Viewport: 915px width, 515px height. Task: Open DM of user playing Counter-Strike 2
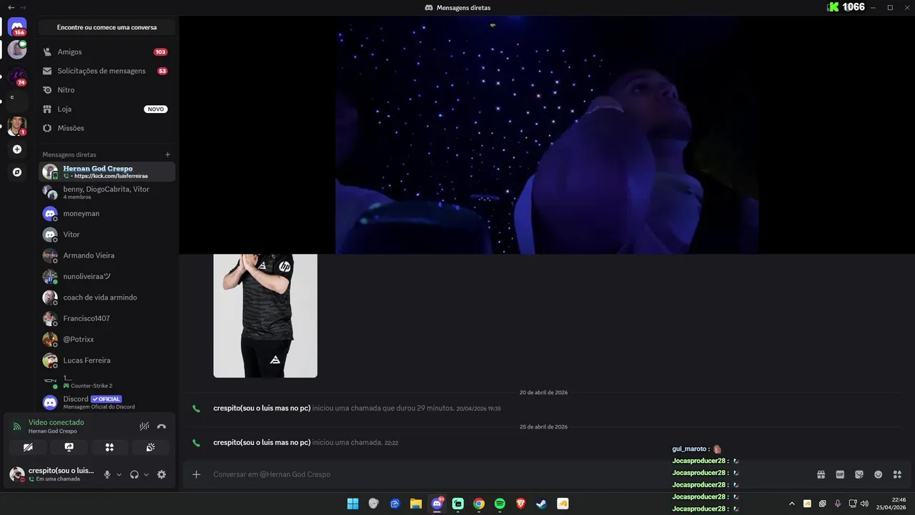107,381
